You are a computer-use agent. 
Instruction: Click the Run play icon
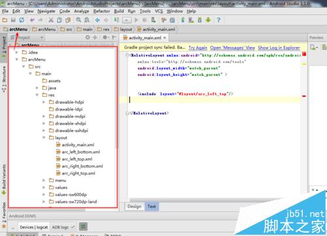[x=137, y=20]
